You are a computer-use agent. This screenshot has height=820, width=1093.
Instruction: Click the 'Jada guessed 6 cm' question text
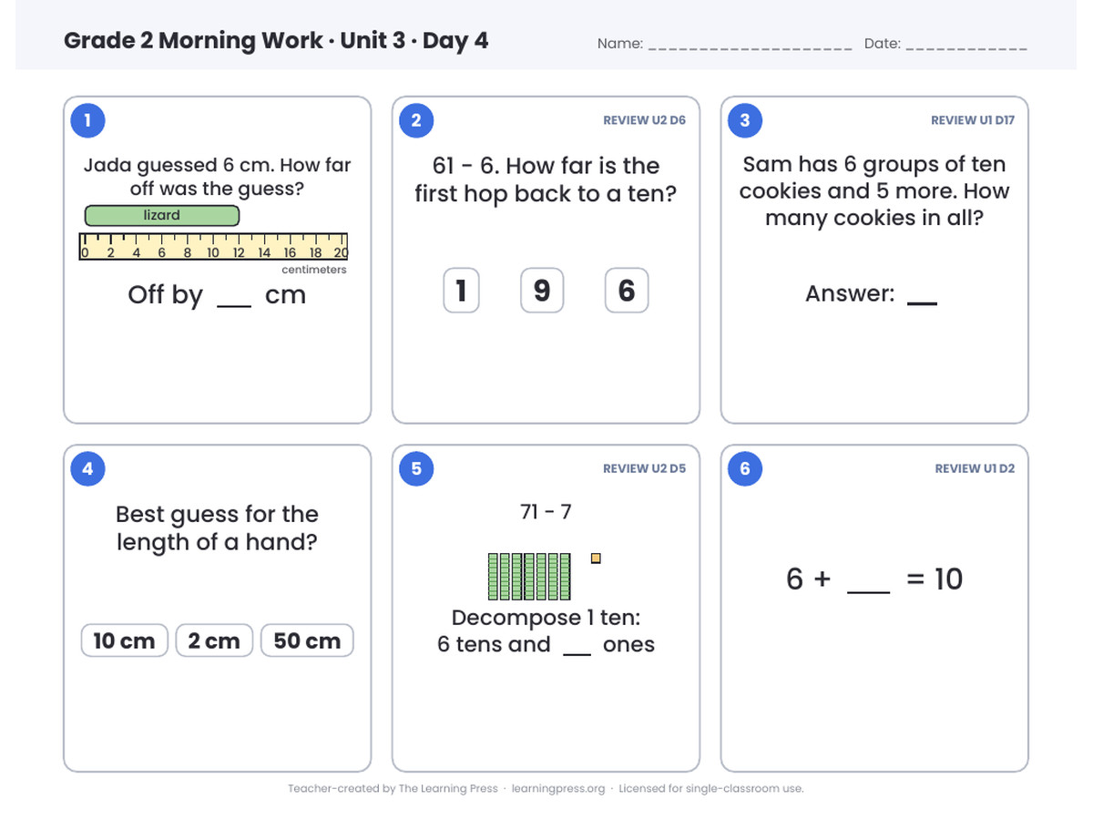(x=217, y=178)
